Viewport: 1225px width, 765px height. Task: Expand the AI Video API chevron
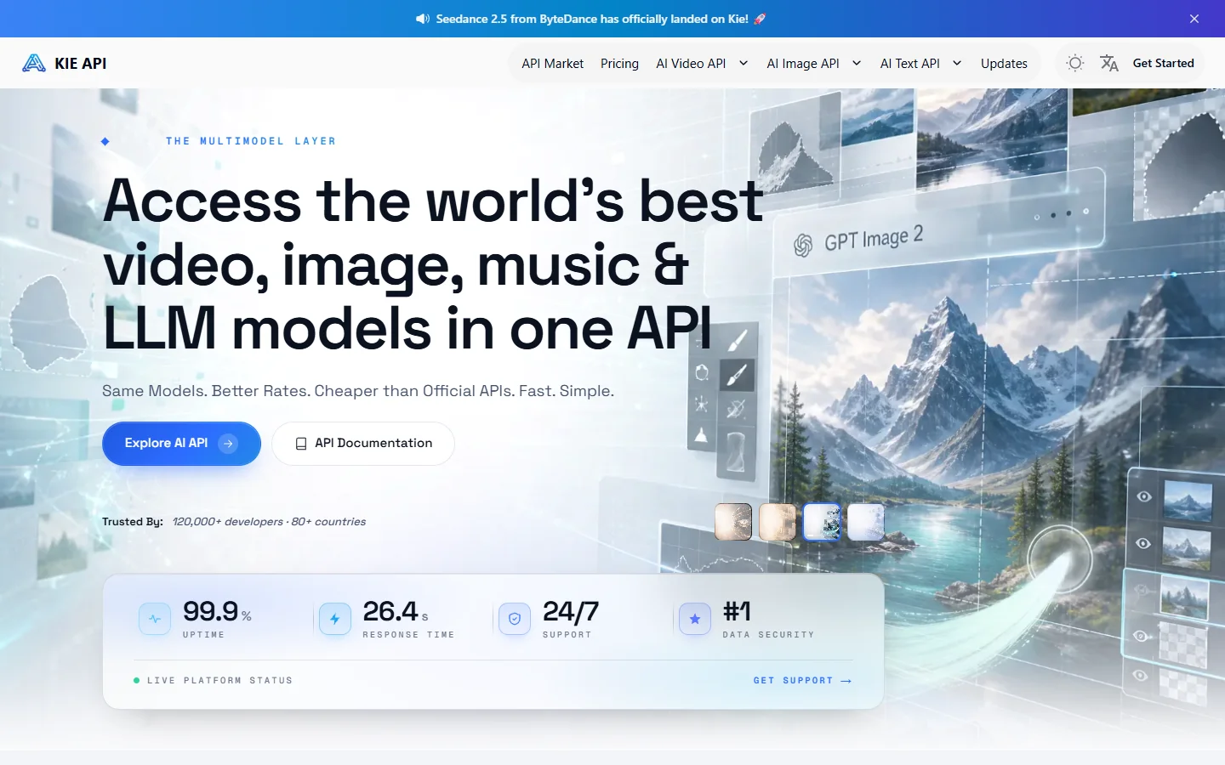click(x=744, y=63)
